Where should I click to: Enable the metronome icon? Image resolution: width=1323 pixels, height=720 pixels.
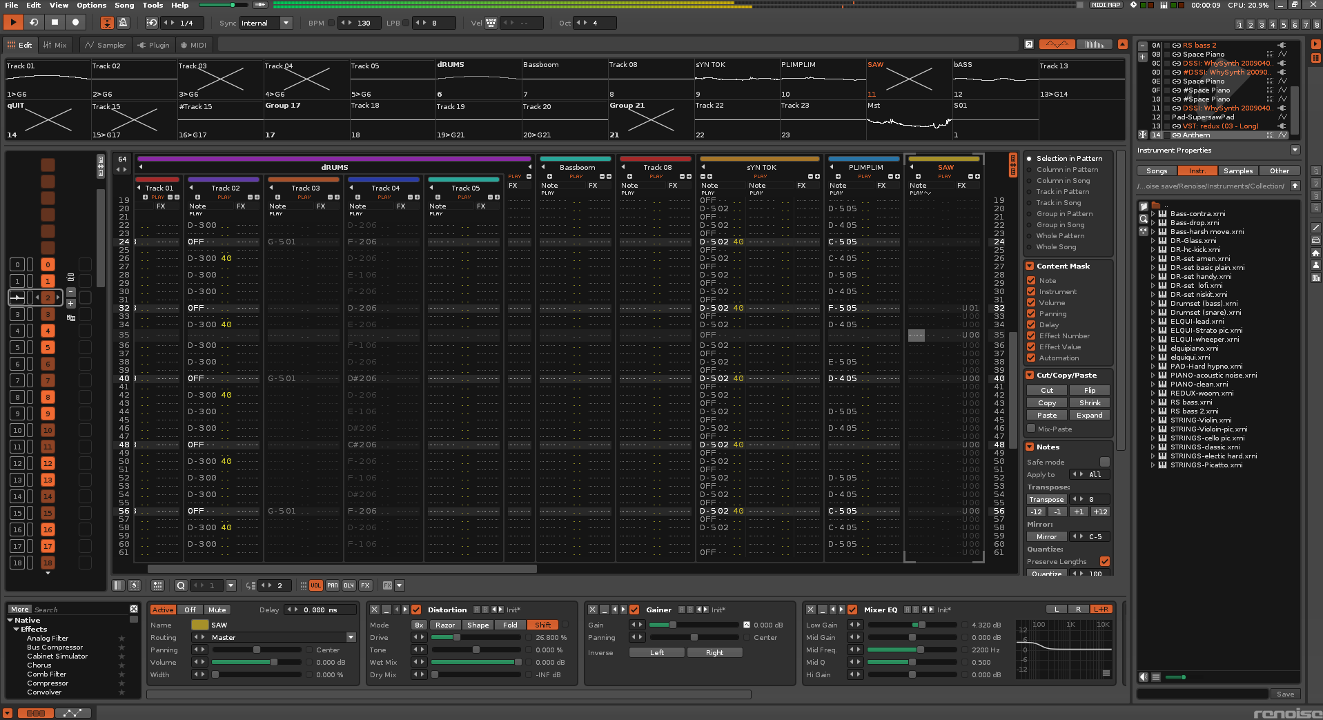123,23
